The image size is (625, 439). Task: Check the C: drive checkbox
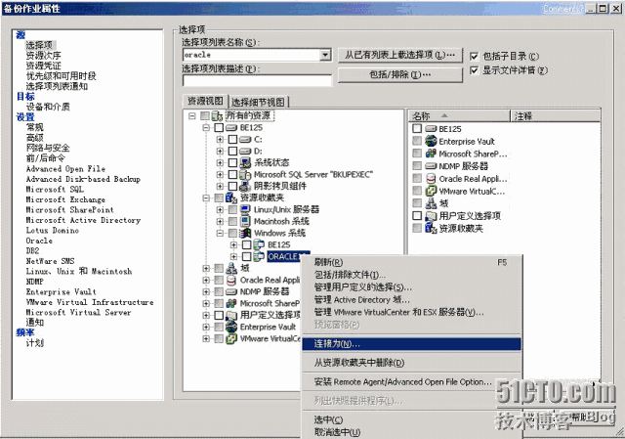click(x=232, y=139)
